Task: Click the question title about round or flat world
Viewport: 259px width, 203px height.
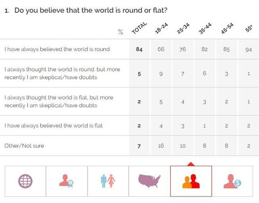Action: pos(90,10)
